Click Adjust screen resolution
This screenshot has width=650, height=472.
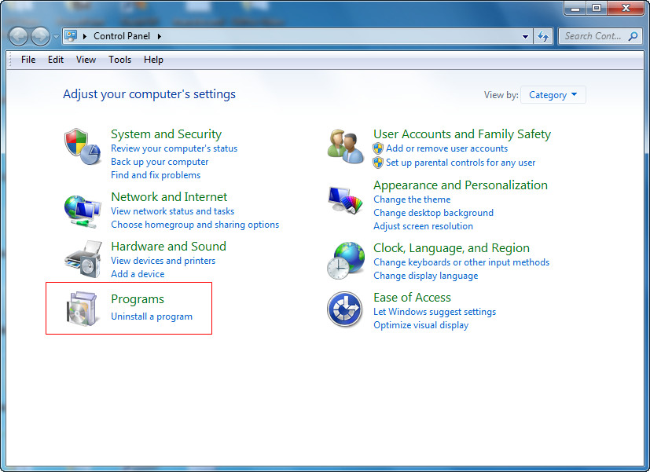[x=423, y=226]
